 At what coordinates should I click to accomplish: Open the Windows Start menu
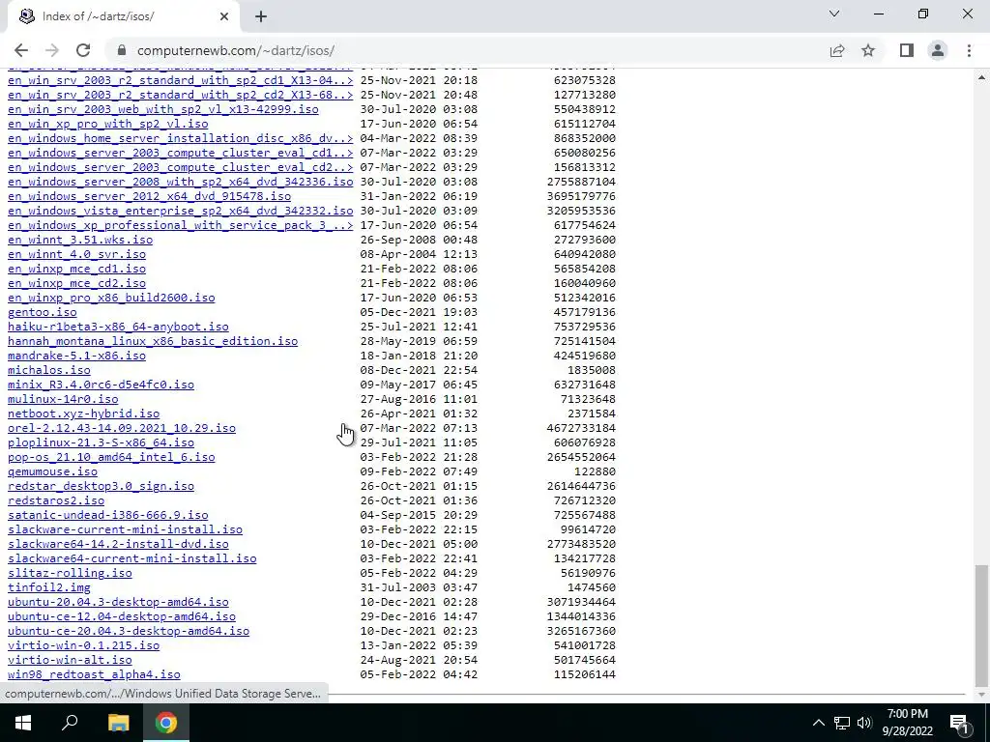click(23, 723)
